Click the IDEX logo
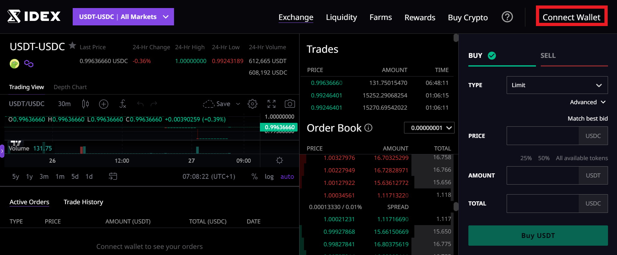 click(x=34, y=16)
